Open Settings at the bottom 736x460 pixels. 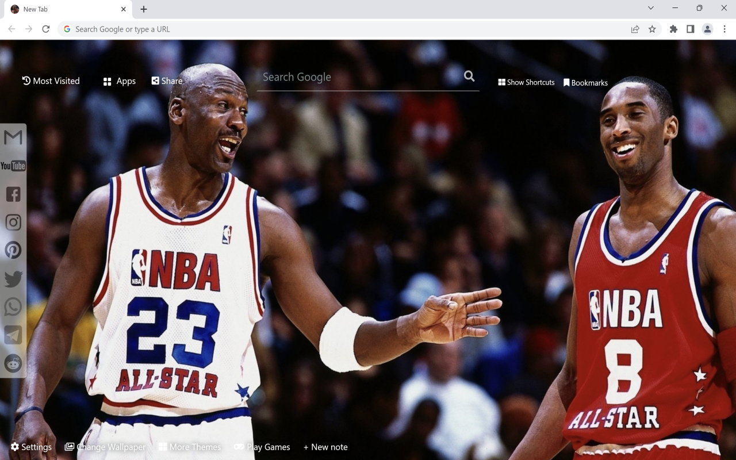point(31,447)
